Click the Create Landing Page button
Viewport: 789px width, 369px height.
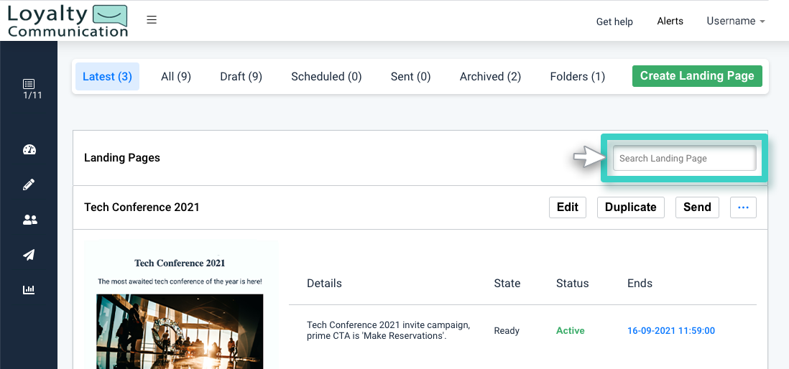point(697,76)
